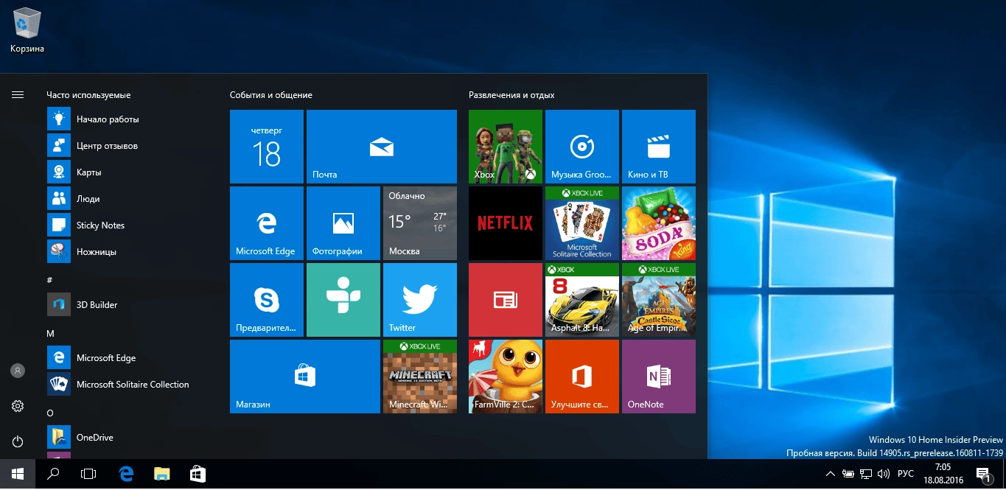The image size is (1006, 490).
Task: Open Улучшите свой Office tile
Action: click(582, 377)
